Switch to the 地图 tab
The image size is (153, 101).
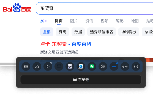[x=135, y=21]
